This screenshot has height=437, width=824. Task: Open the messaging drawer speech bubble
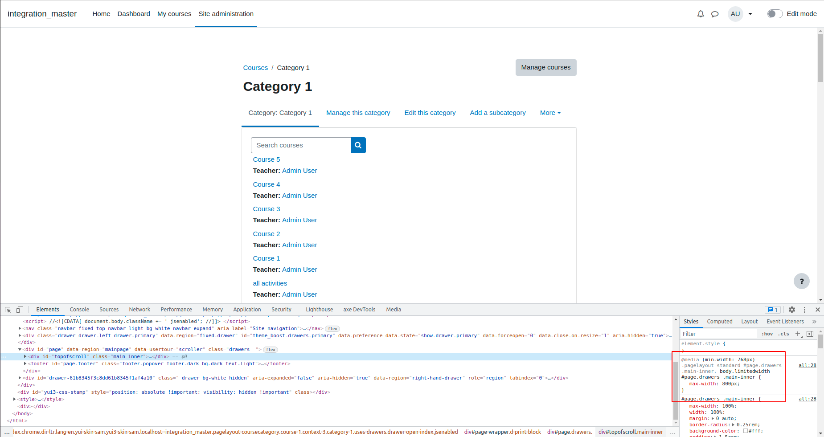[x=715, y=14]
